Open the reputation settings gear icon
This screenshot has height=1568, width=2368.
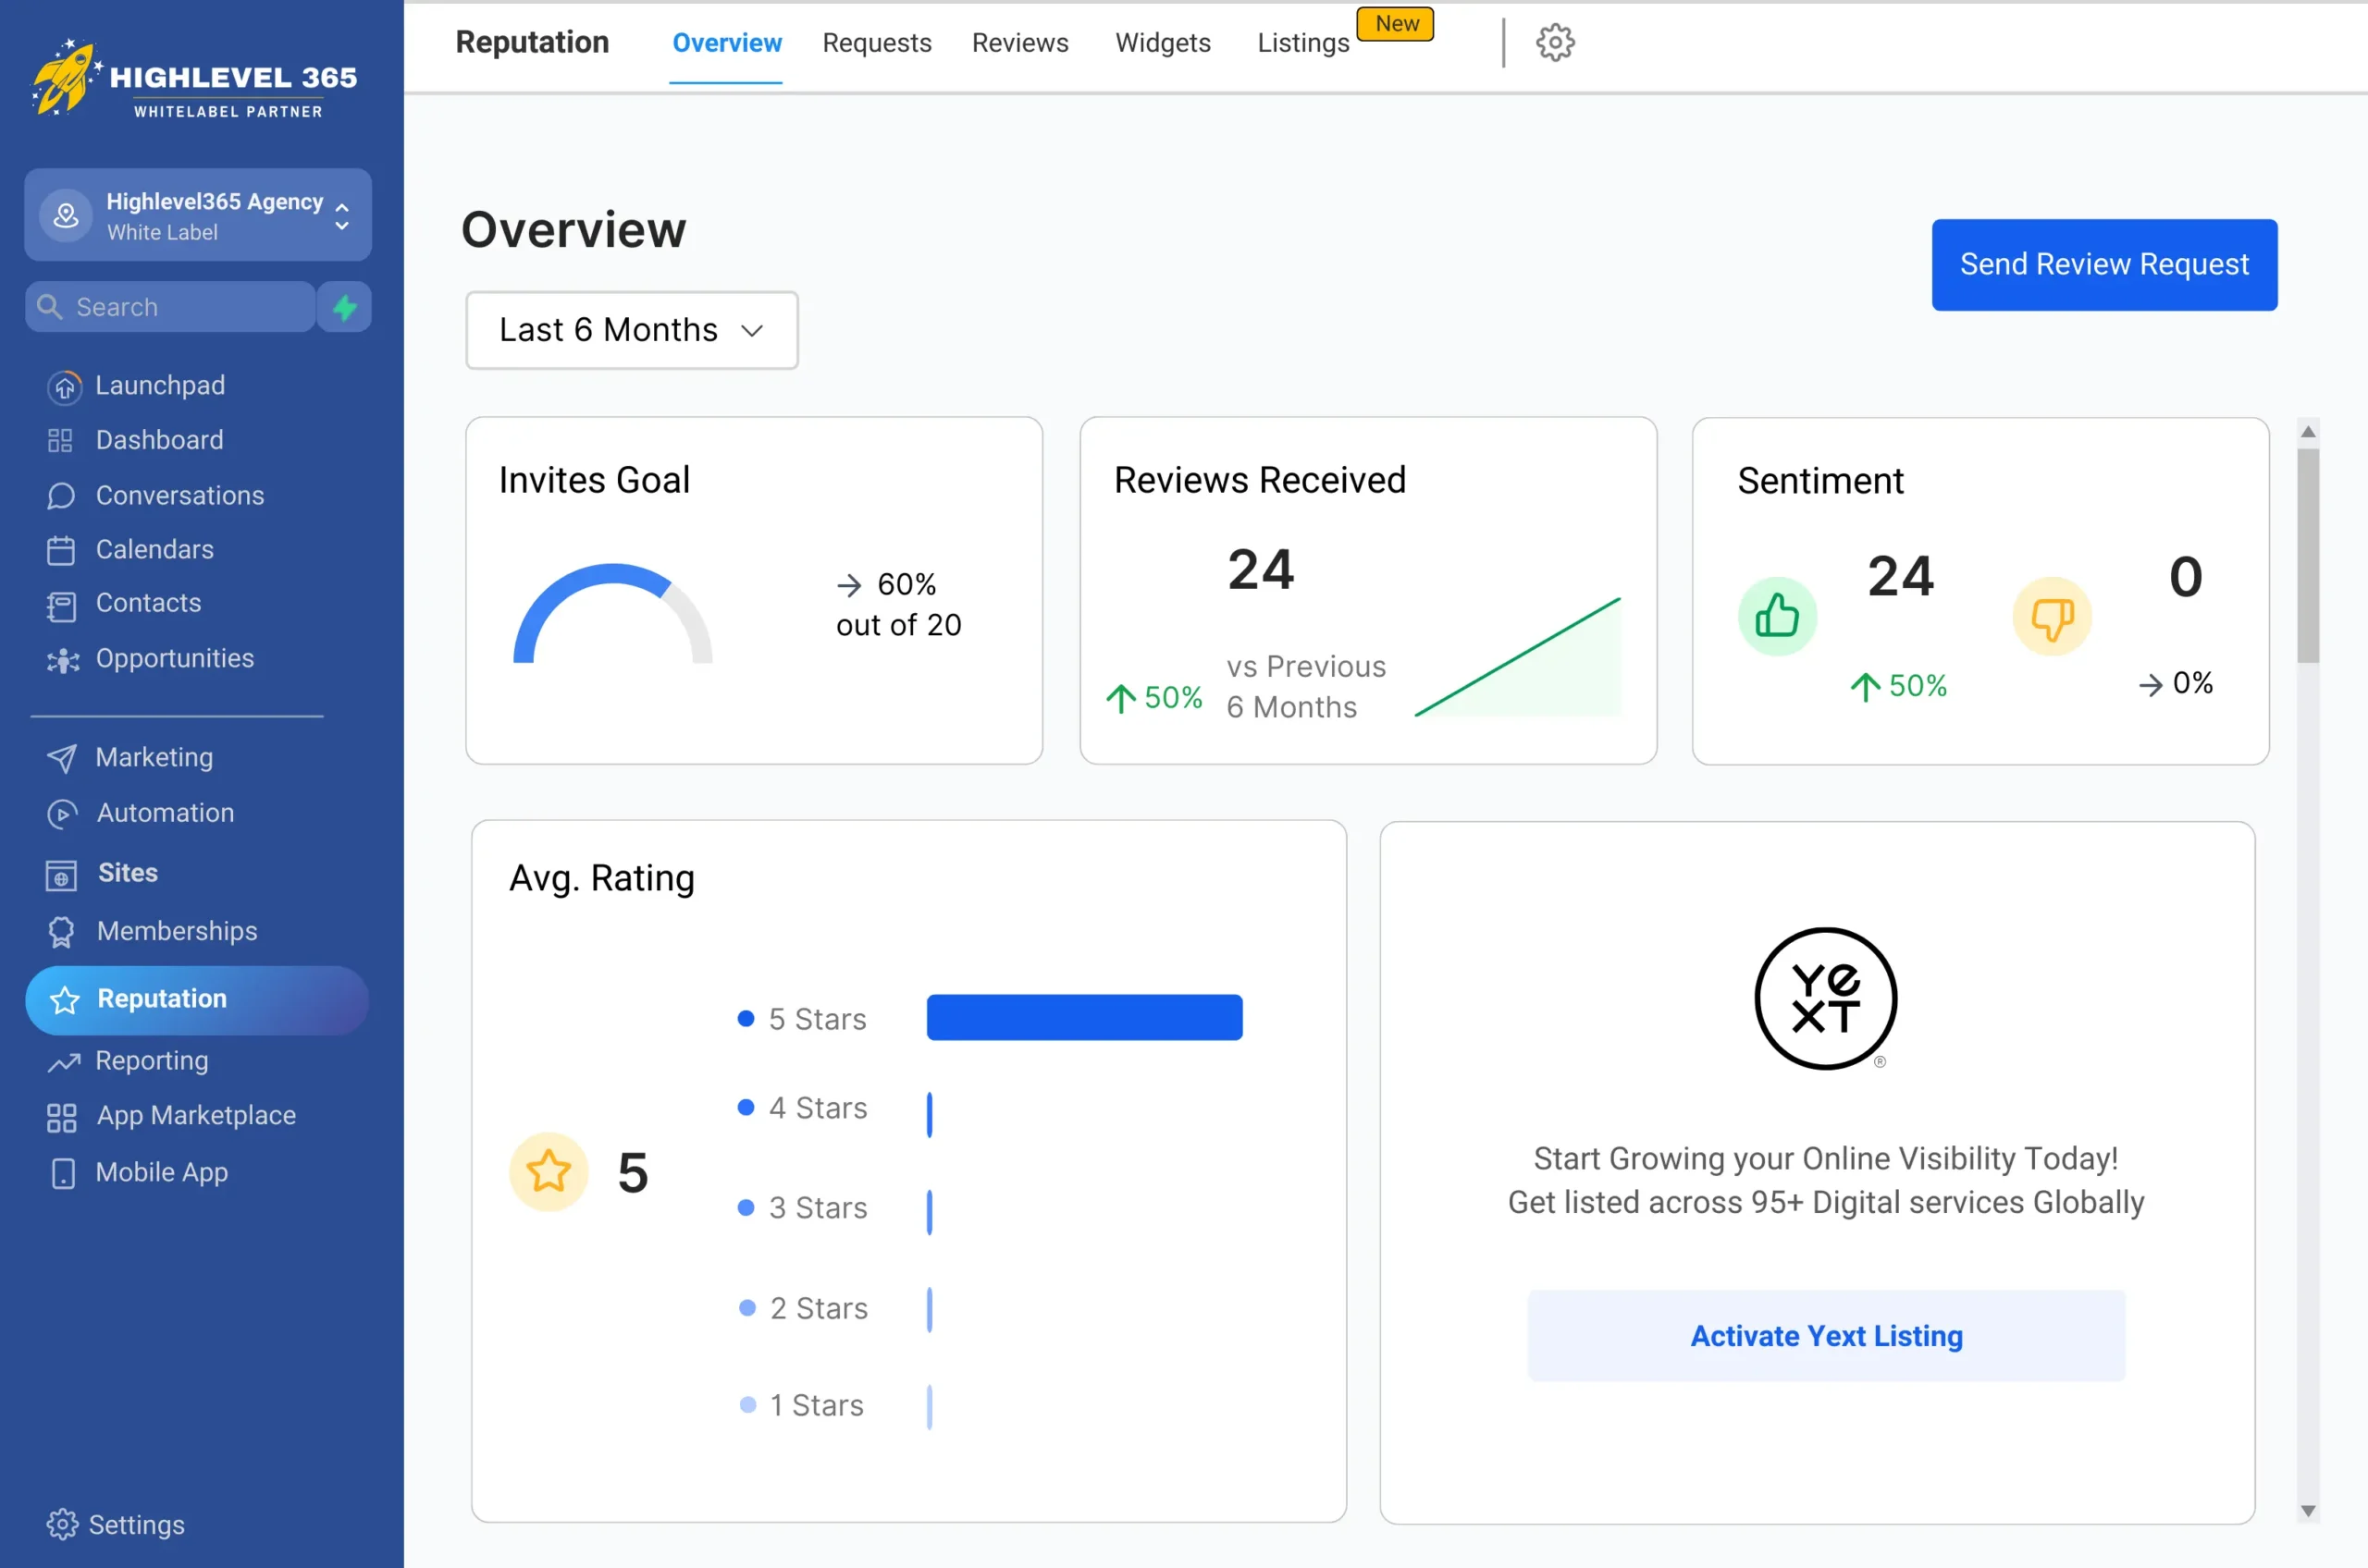(x=1555, y=43)
